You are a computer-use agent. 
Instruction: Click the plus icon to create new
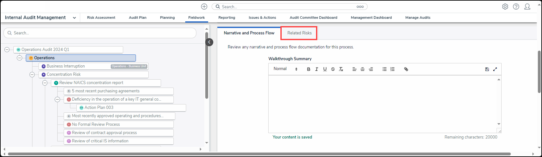[x=204, y=7]
